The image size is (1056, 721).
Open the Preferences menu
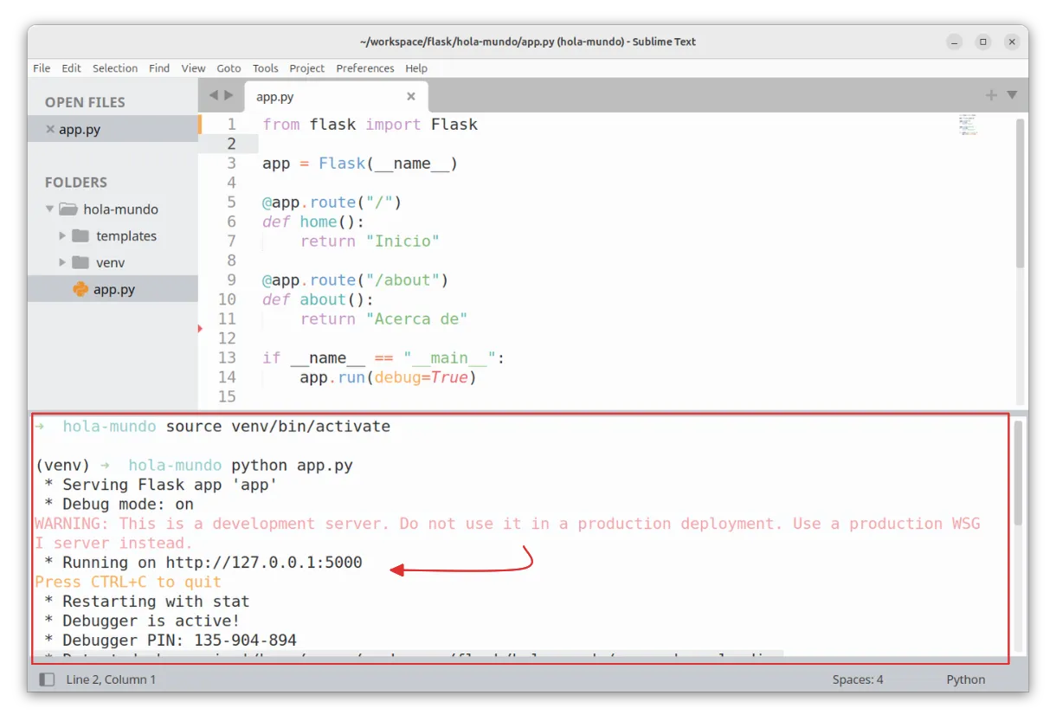(x=364, y=68)
